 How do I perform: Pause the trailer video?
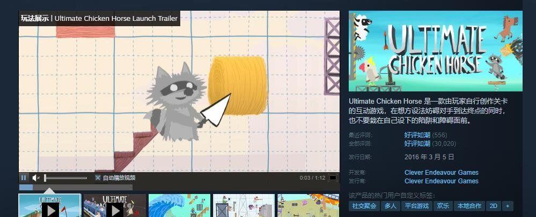click(24, 178)
